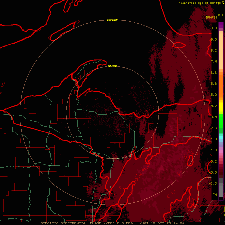Viewport: 225px width, 225px height.
Task: Click the 1.0 scale label
Action: 214,150
